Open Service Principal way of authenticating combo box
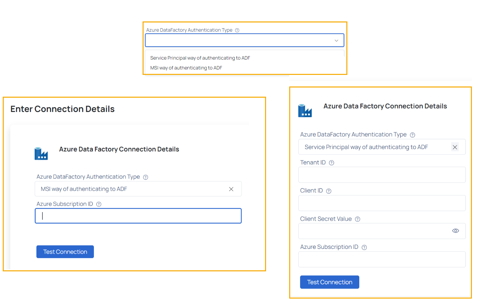This screenshot has width=477, height=303. coord(382,147)
